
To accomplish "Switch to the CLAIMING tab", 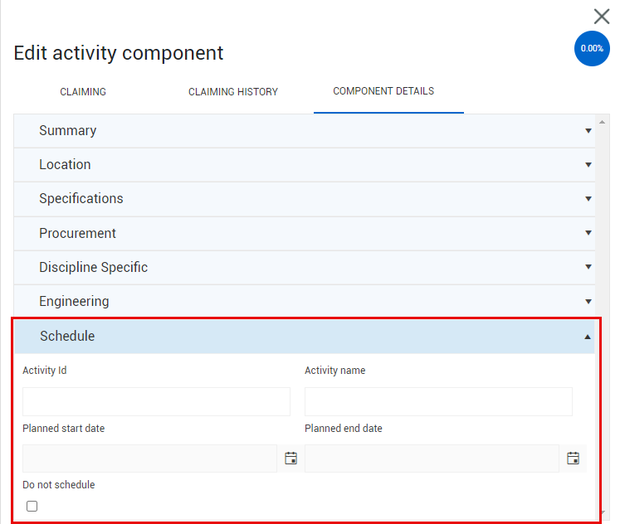I will click(x=83, y=92).
